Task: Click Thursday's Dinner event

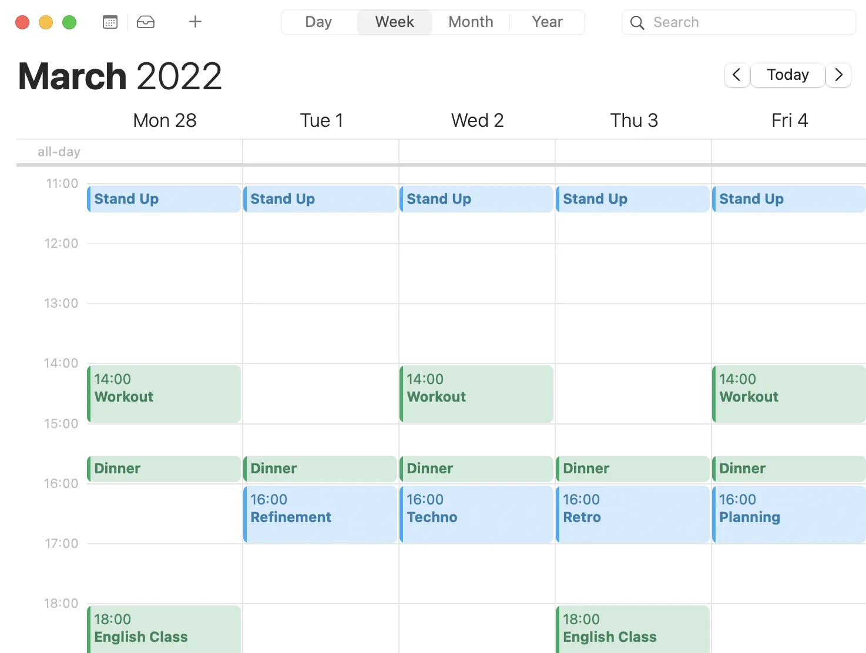Action: (x=633, y=469)
